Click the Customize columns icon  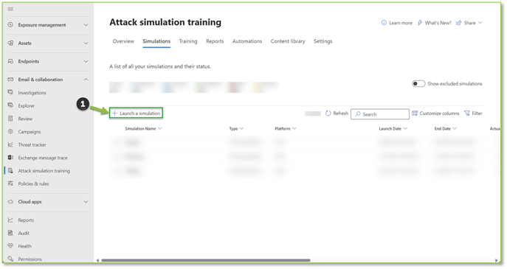pos(415,113)
